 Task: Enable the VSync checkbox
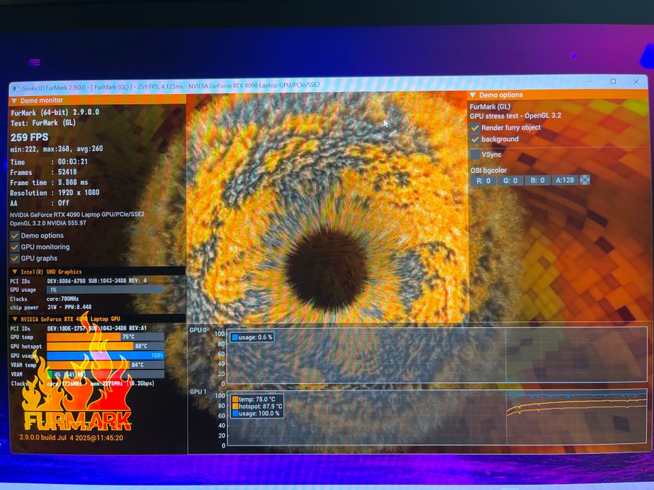(x=475, y=155)
